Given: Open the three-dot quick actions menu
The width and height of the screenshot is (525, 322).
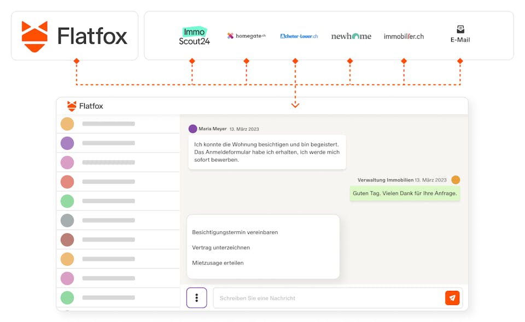Looking at the screenshot, I should [x=196, y=297].
